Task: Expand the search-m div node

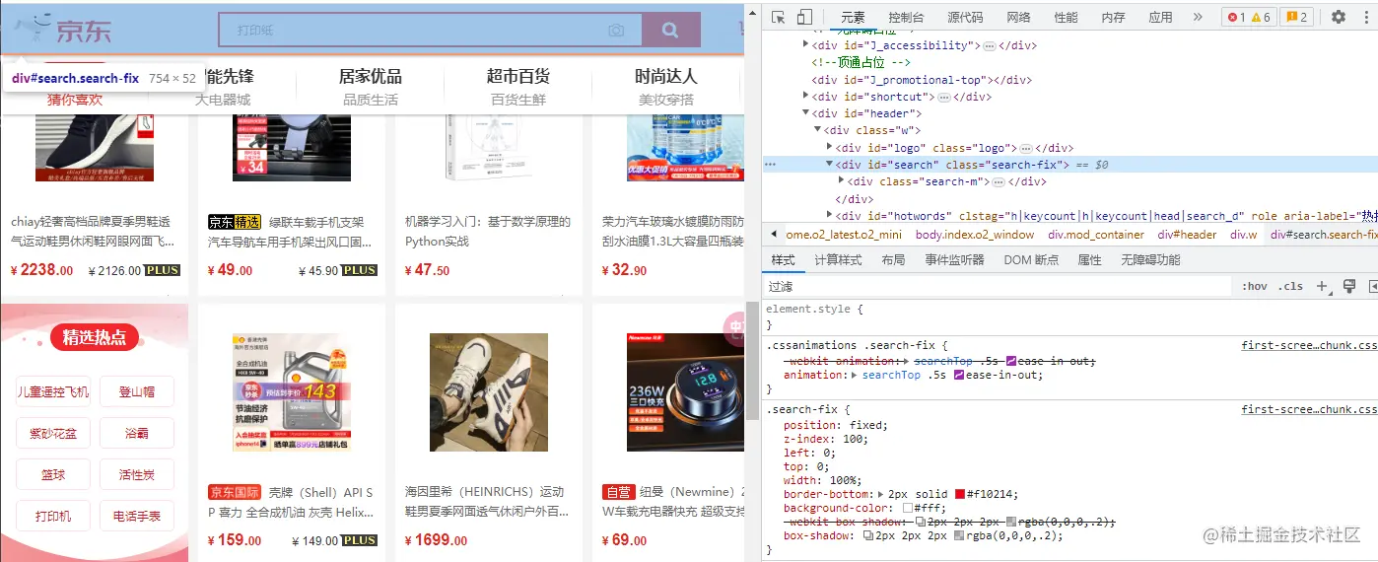Action: point(841,181)
